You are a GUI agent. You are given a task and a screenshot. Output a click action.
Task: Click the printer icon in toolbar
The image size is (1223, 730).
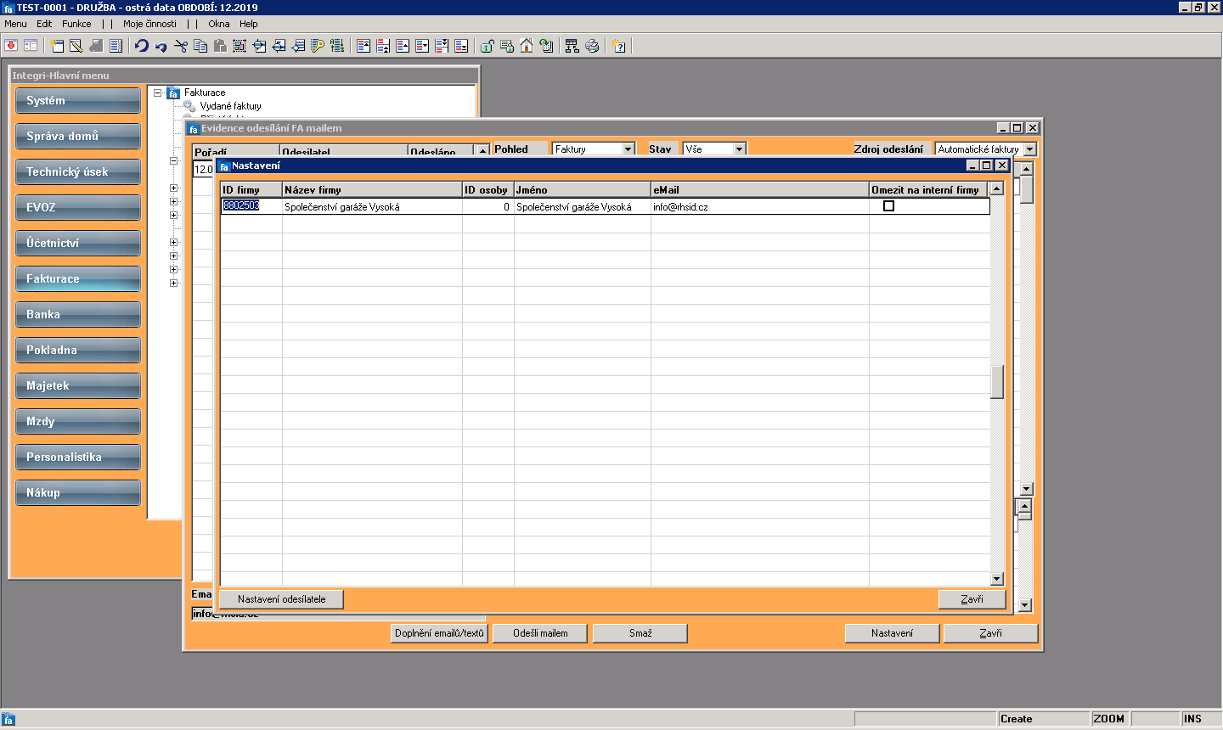pos(592,46)
